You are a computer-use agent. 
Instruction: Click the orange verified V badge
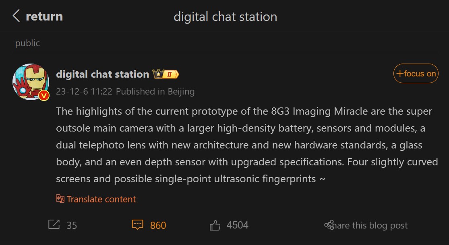click(x=43, y=95)
